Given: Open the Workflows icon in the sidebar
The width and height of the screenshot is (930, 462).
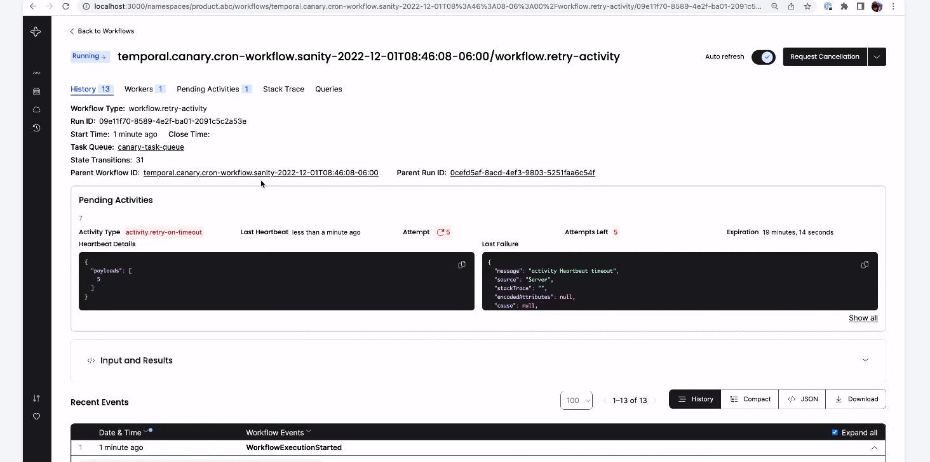Looking at the screenshot, I should tap(36, 73).
